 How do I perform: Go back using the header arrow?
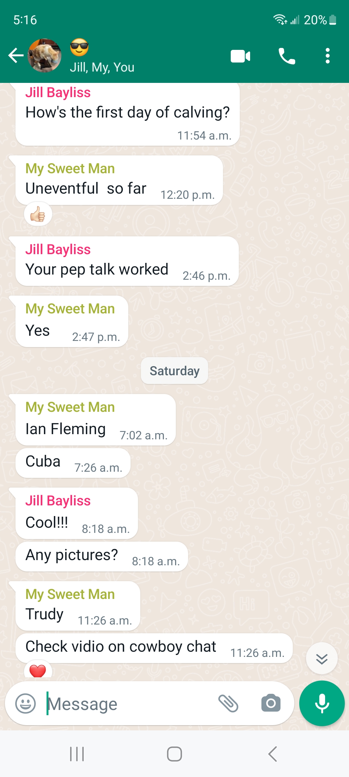tap(16, 55)
